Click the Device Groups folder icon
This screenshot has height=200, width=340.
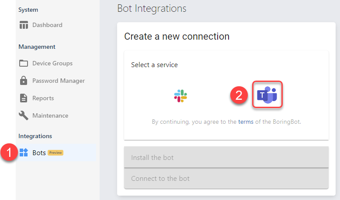[24, 63]
